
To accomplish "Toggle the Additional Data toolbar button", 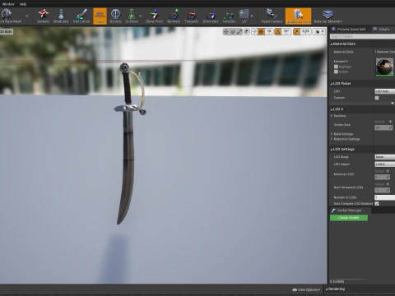I will [x=298, y=16].
